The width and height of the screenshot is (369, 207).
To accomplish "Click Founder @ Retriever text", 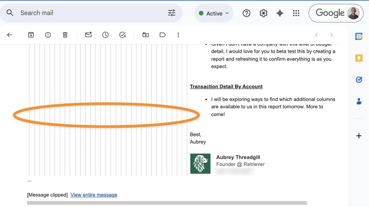I will point(240,164).
